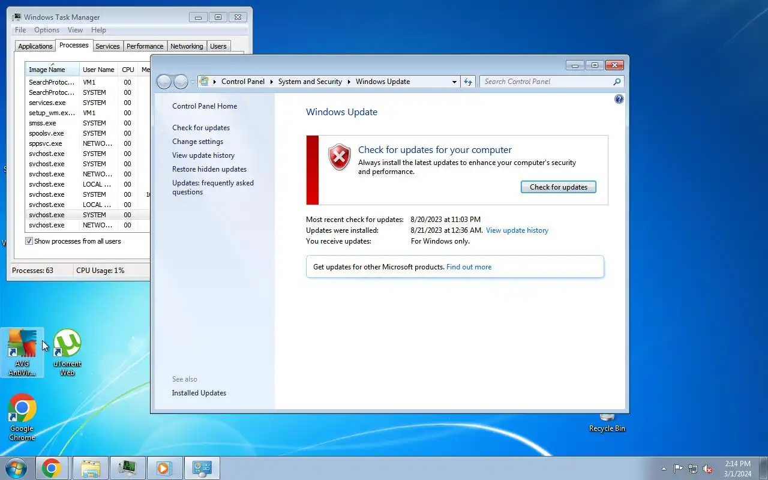This screenshot has width=768, height=480.
Task: Select the spoolsv.exe process row
Action: 87,133
